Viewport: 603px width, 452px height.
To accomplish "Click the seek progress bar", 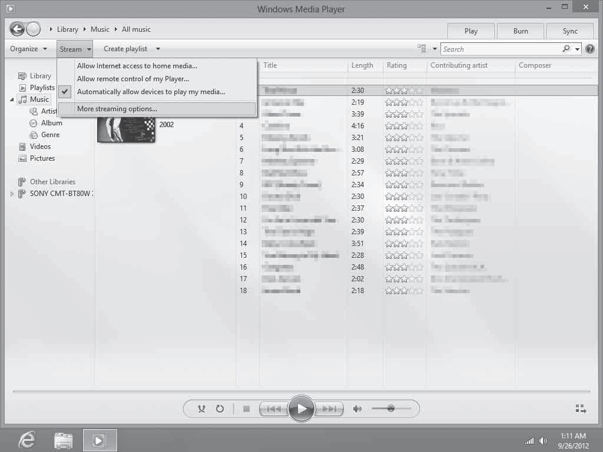I will [x=301, y=391].
